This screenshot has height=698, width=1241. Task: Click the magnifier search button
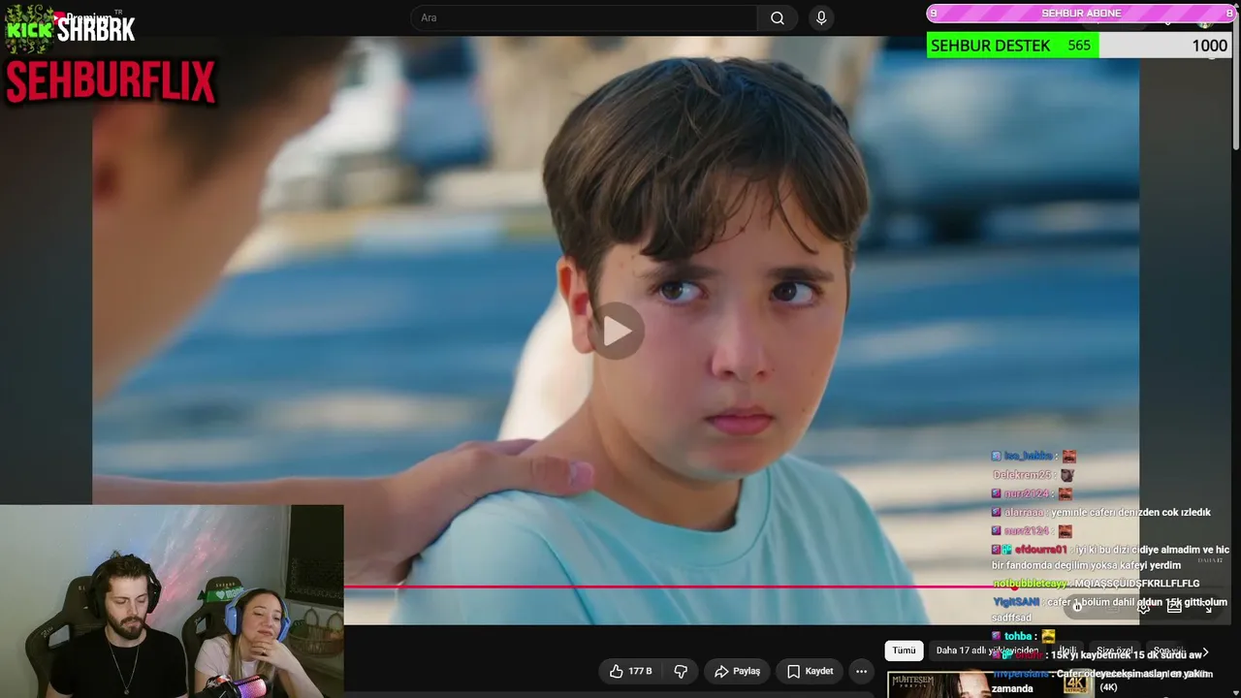click(x=778, y=17)
